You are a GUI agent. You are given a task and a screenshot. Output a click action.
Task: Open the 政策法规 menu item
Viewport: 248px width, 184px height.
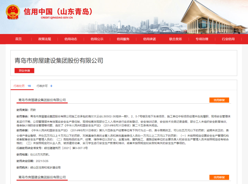(x=45, y=39)
